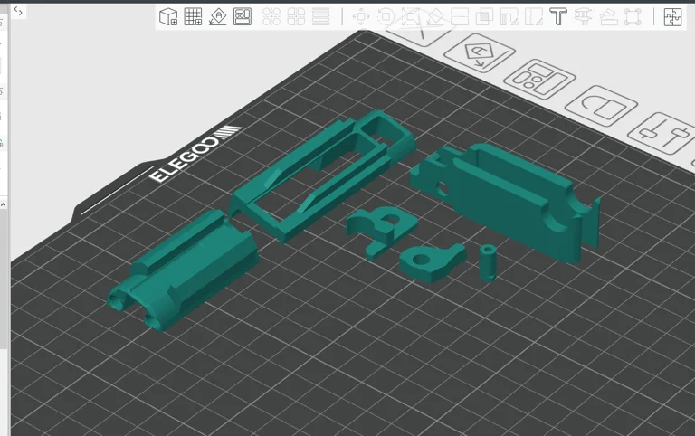Click the build plate's auto orient icon
Viewport: 695px width, 436px height.
click(478, 54)
